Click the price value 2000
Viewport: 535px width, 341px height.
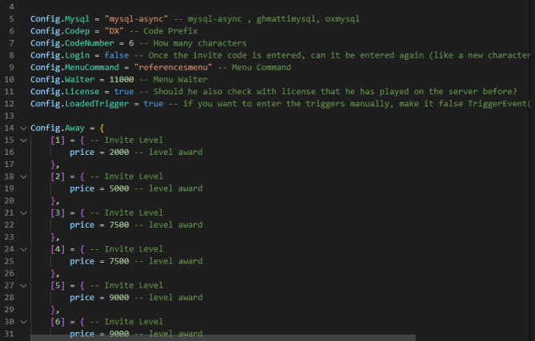coord(119,153)
